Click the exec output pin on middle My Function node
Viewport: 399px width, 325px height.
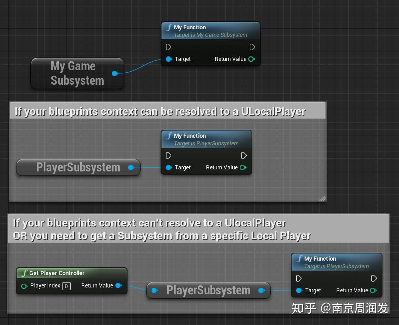tap(244, 155)
